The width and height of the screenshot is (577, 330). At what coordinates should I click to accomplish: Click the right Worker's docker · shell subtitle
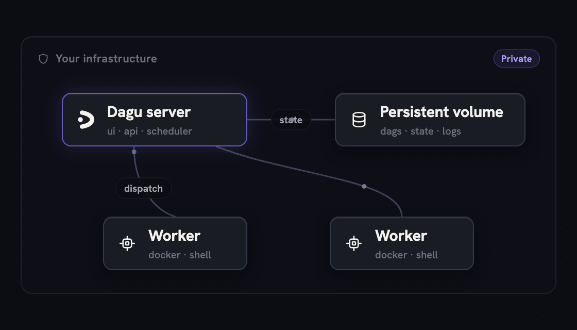click(406, 255)
